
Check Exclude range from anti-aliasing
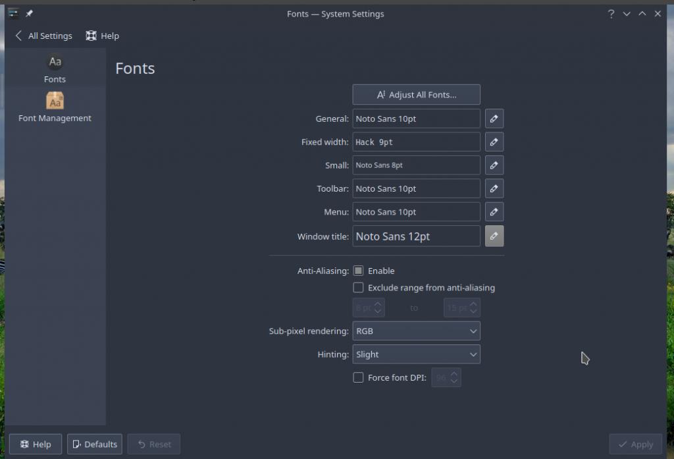point(358,287)
